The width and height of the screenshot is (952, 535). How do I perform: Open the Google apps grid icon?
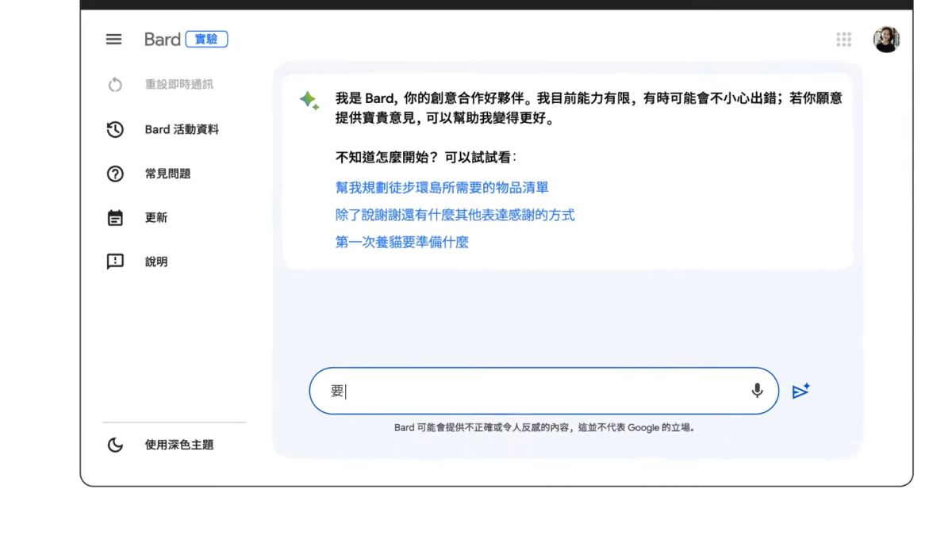coord(843,39)
